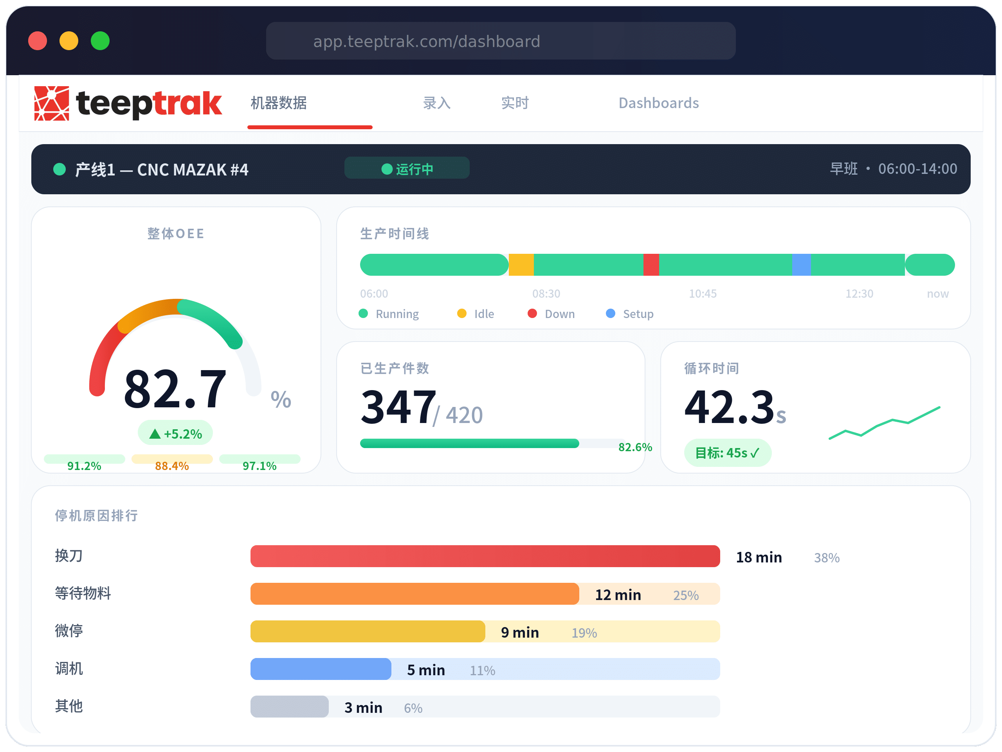This screenshot has width=1002, height=752.
Task: Click the green status dot beside 产线1
Action: click(x=60, y=169)
